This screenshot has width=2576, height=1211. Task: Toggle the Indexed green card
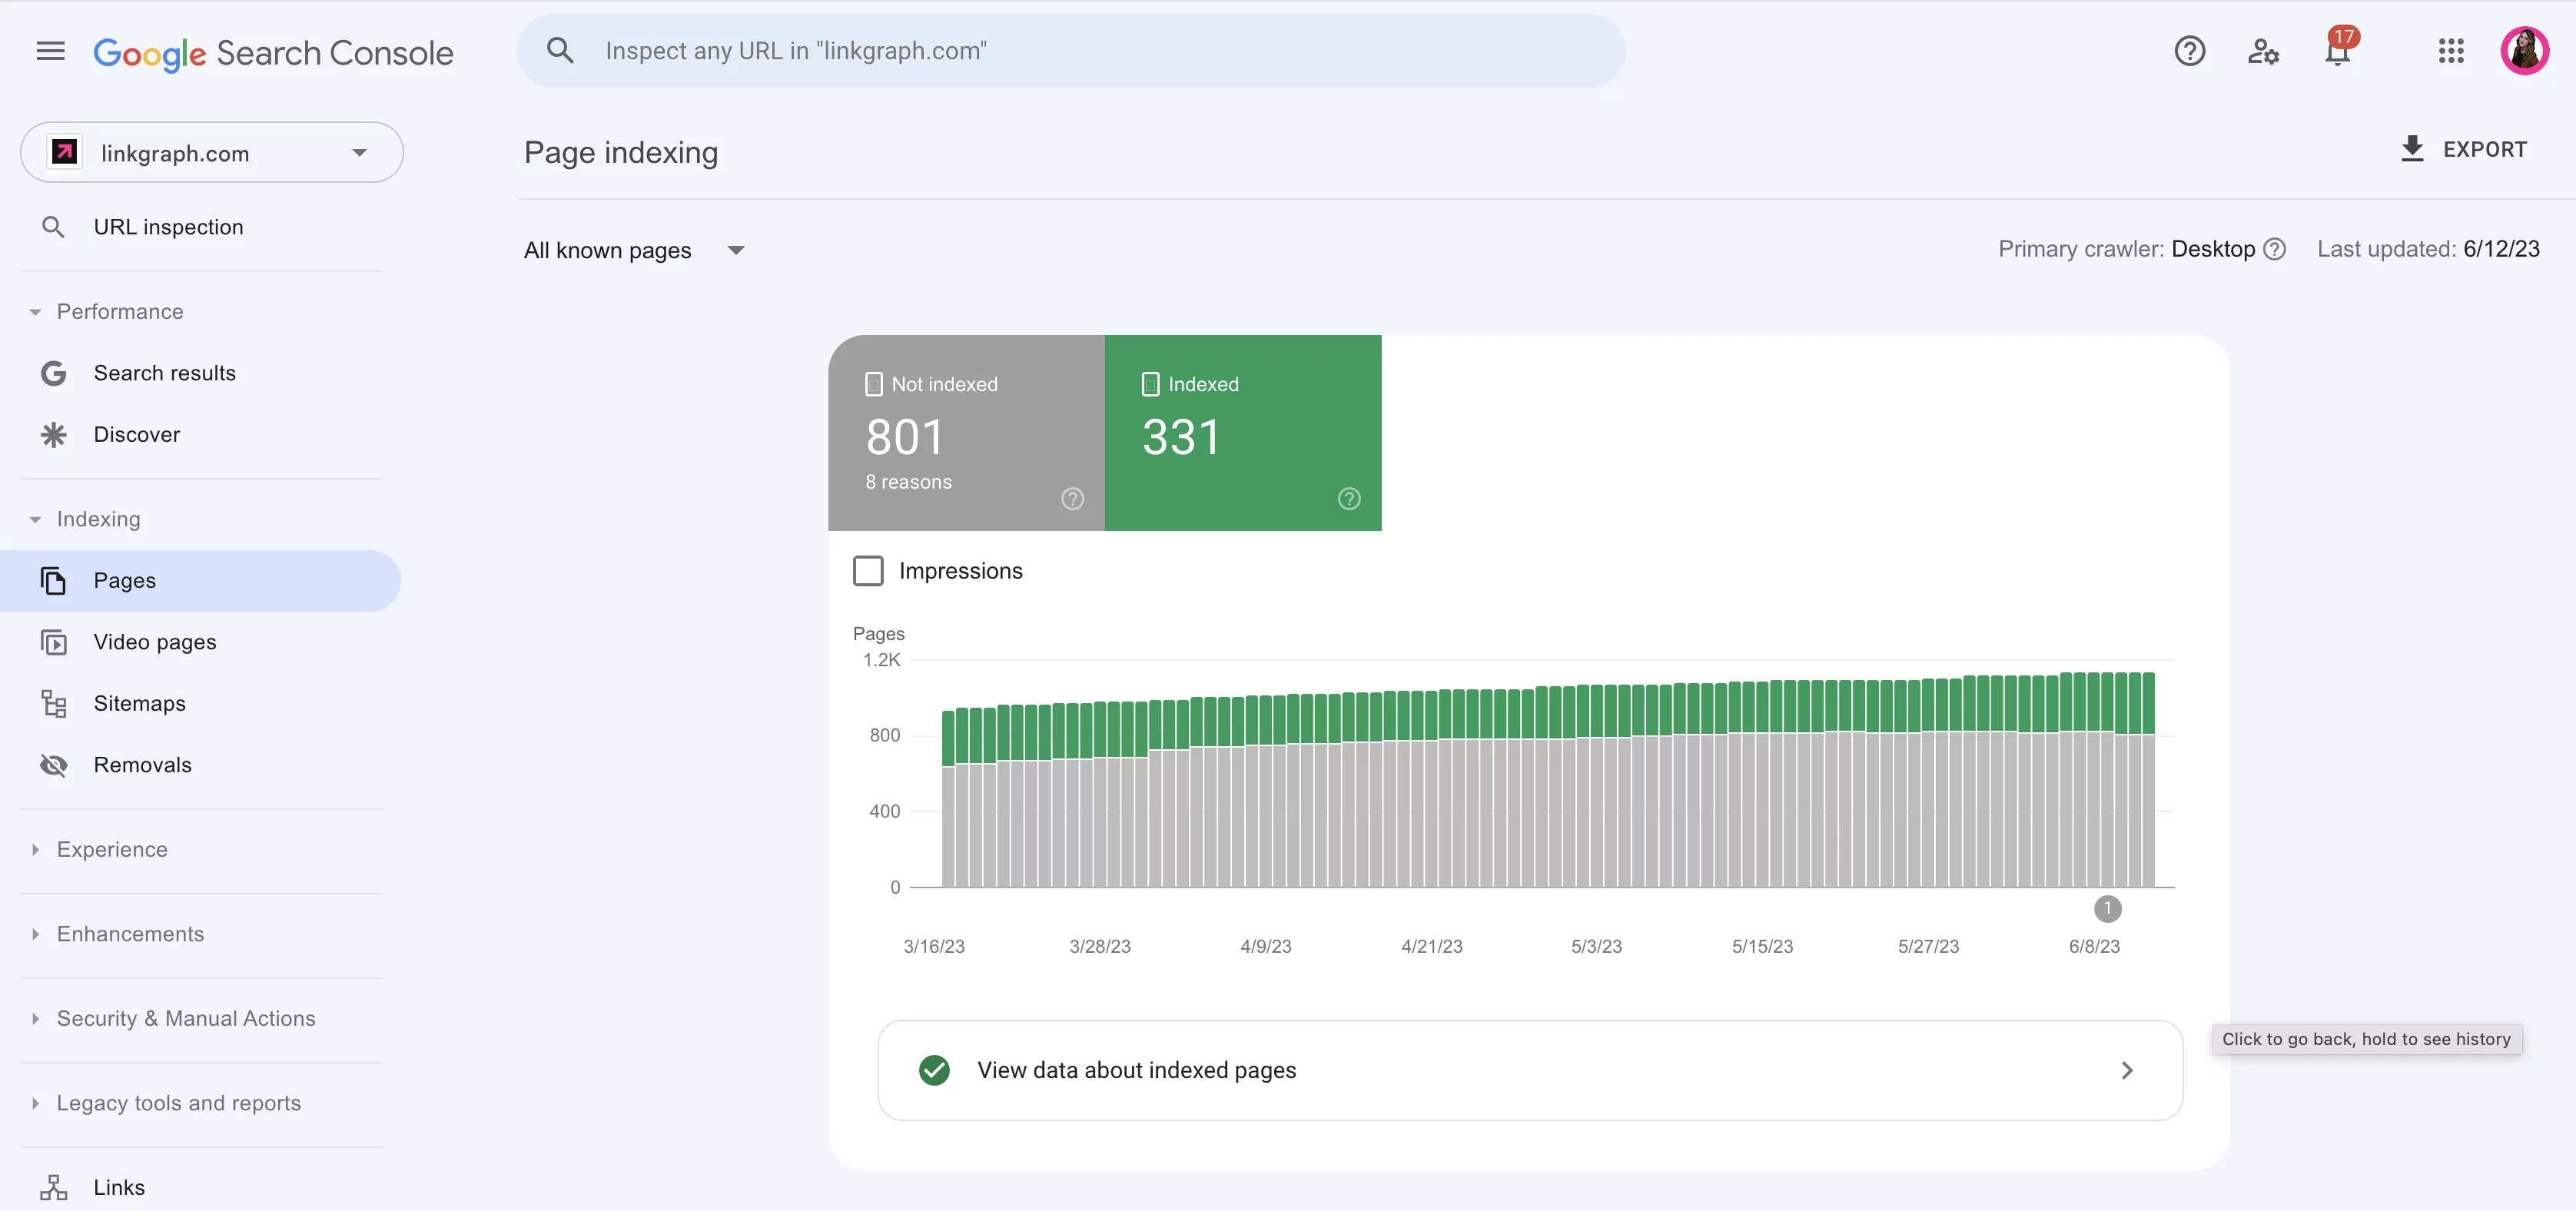(x=1242, y=432)
